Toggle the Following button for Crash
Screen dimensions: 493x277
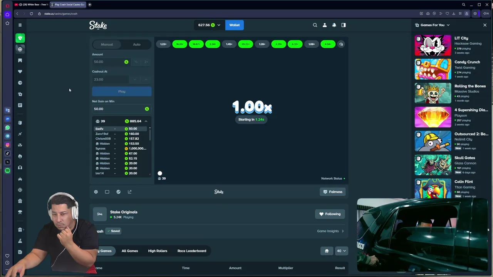[x=330, y=214]
